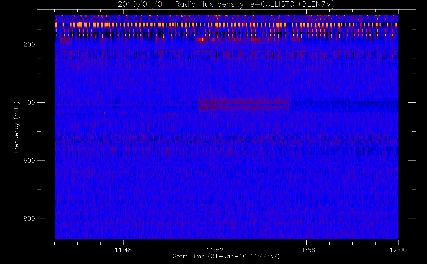Click the 200 frequency axis label
This screenshot has width=427, height=264.
click(x=29, y=44)
